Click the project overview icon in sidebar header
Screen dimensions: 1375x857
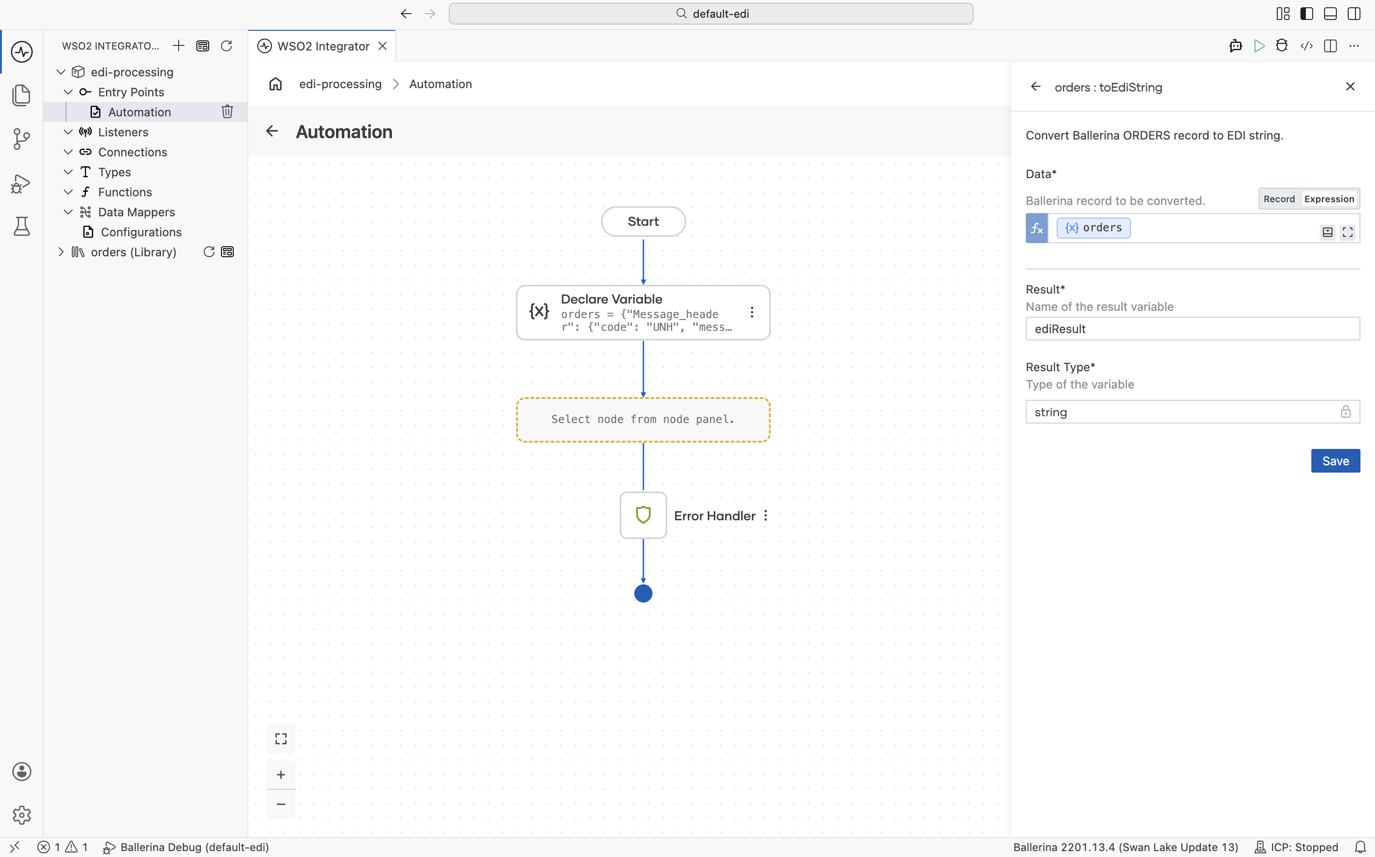click(202, 46)
